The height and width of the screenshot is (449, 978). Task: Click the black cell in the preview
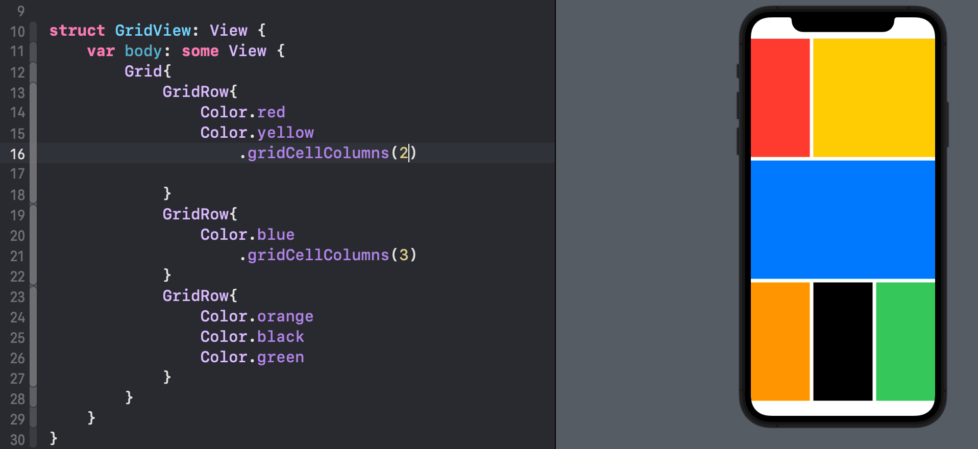click(843, 341)
